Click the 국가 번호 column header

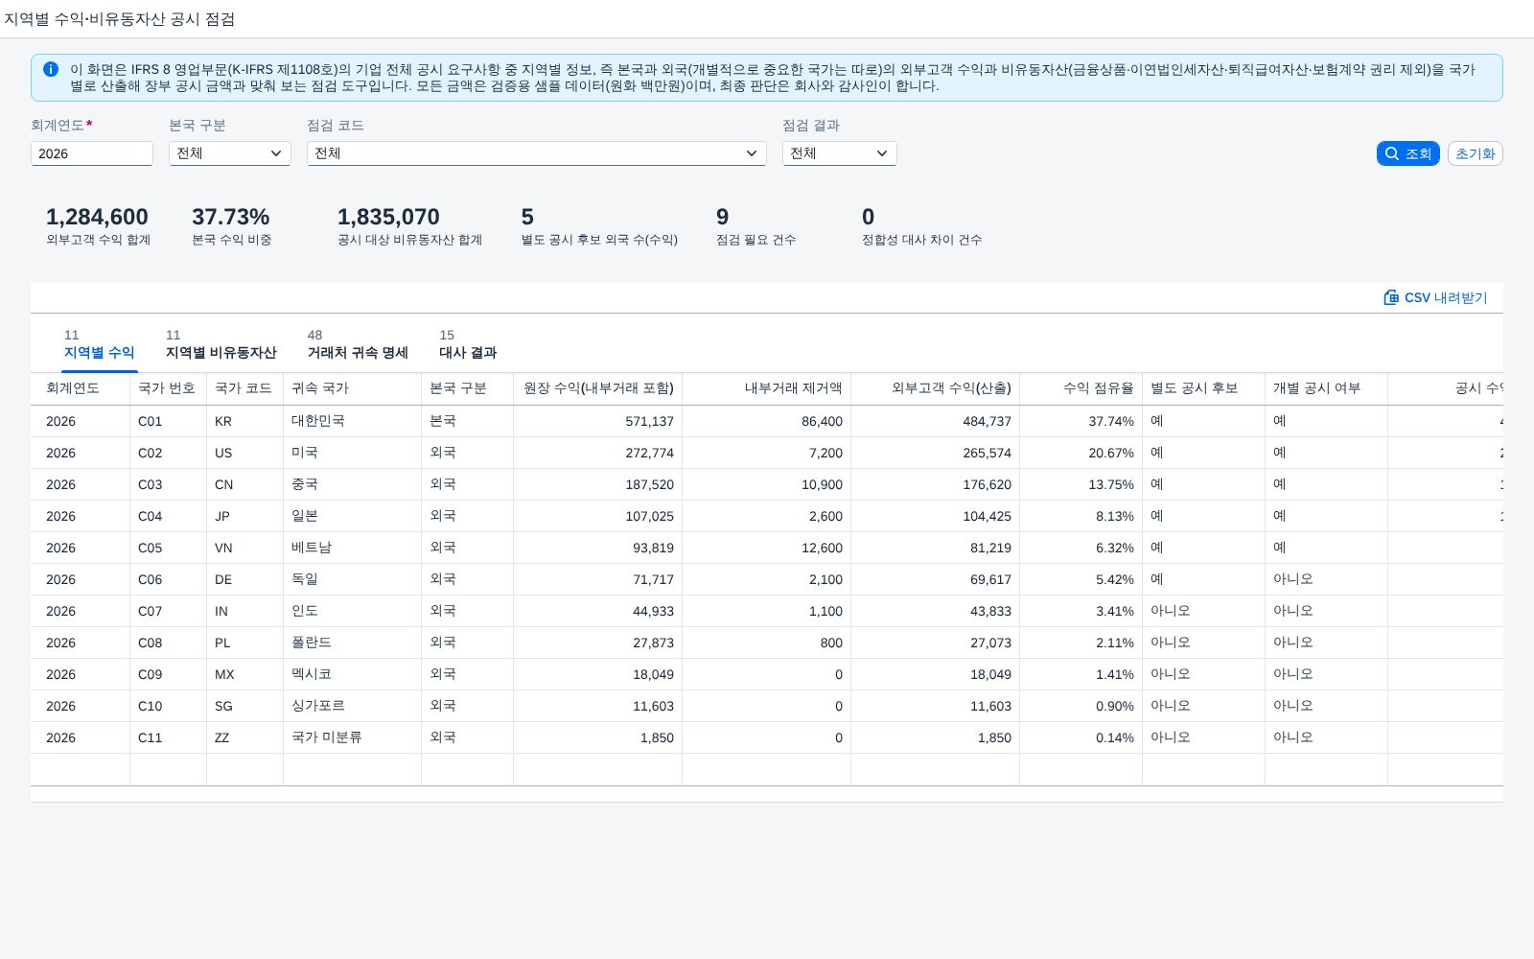(169, 388)
